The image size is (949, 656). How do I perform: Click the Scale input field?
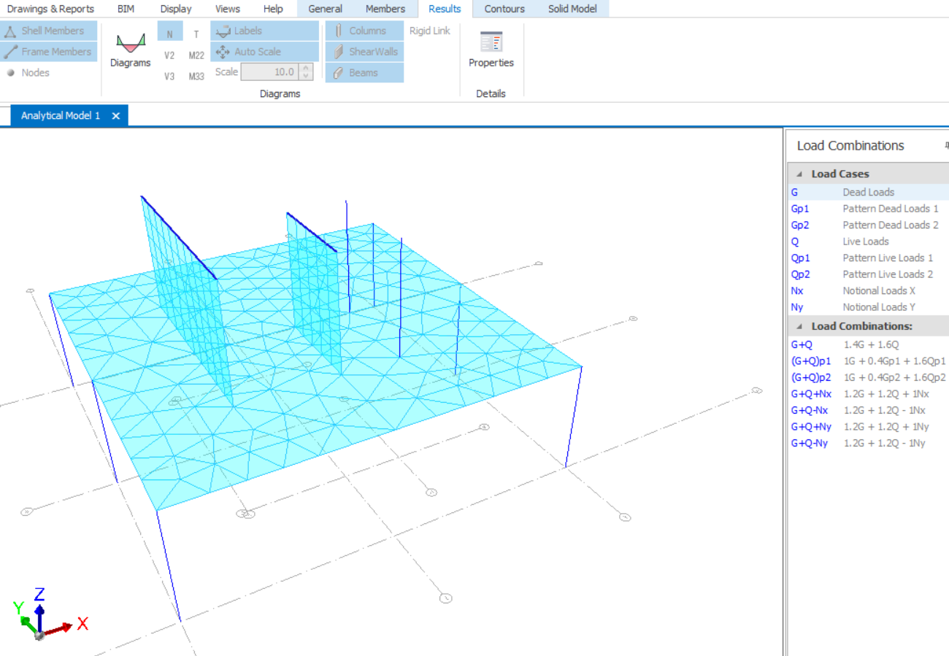point(269,72)
